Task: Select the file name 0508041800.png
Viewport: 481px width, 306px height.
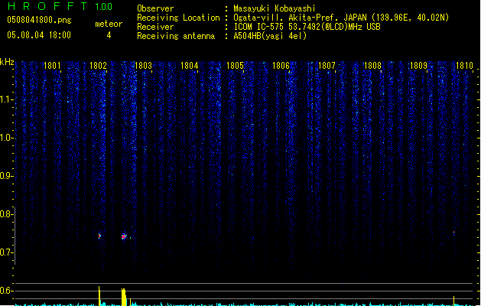Action: (39, 21)
